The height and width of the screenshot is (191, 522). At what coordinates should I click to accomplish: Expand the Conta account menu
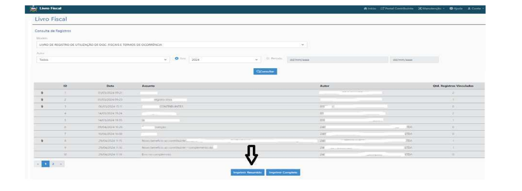coord(476,8)
